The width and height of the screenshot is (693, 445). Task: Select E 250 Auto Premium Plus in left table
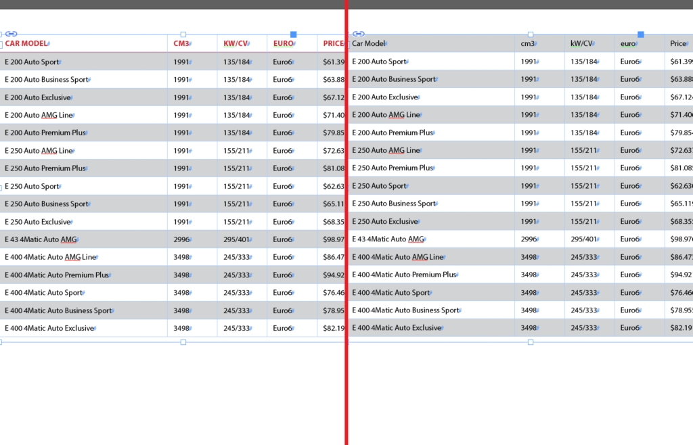[x=45, y=168]
